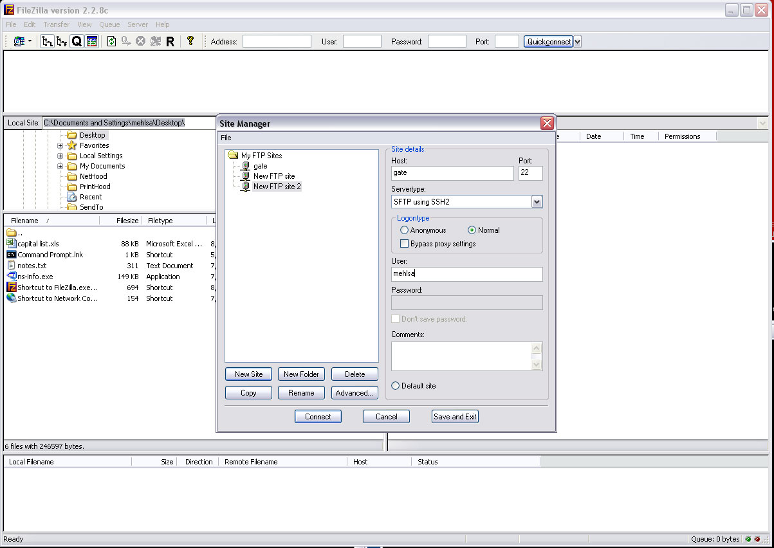Select the New FTP site tree entry
The height and width of the screenshot is (548, 774).
click(274, 176)
